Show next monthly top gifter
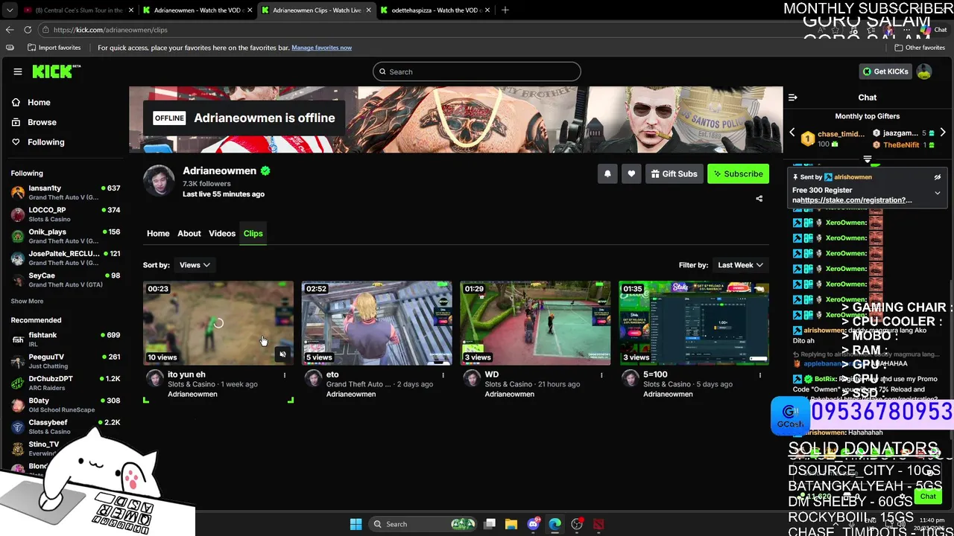 tap(943, 133)
